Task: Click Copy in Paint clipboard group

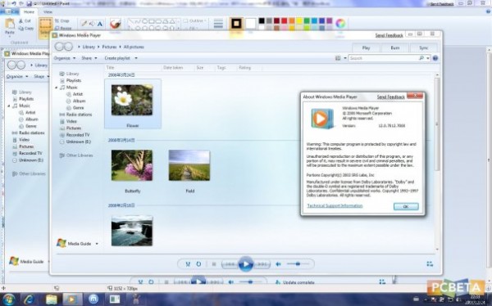Action: tap(26, 28)
